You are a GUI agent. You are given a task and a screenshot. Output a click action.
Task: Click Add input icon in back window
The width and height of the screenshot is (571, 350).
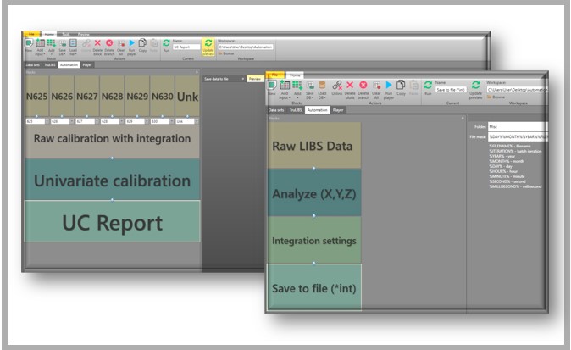coord(40,43)
